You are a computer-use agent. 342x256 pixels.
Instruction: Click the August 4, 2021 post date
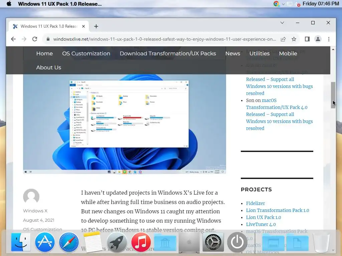coord(39,220)
